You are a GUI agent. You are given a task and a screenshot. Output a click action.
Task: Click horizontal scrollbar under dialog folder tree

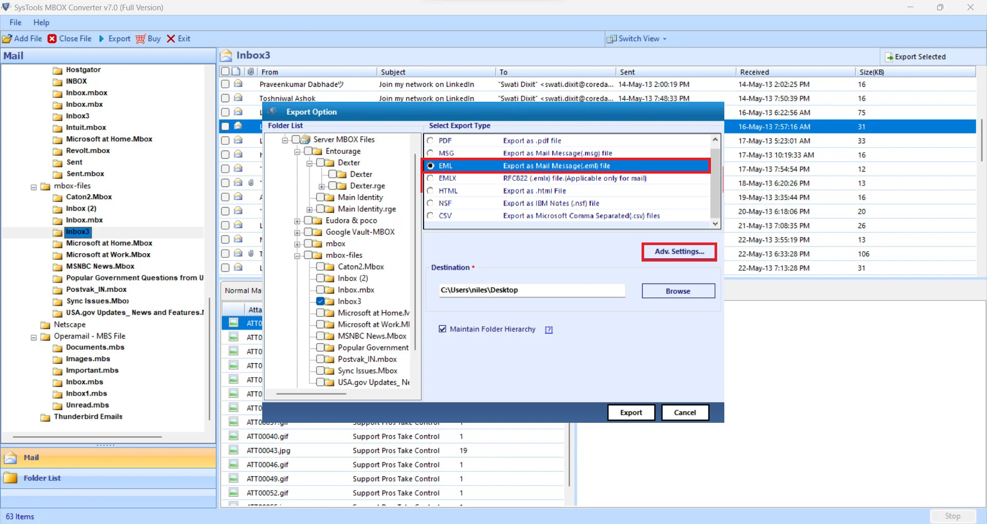311,394
